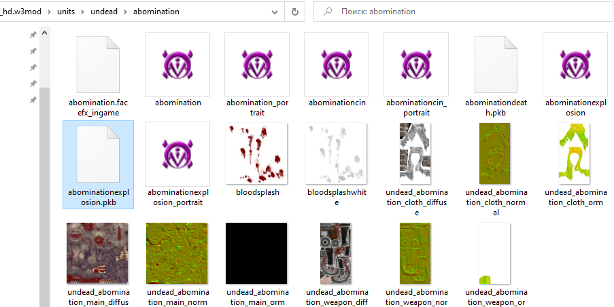Select bloodsplashwhite texture thumbnail
Image resolution: width=614 pixels, height=307 pixels.
(x=336, y=153)
